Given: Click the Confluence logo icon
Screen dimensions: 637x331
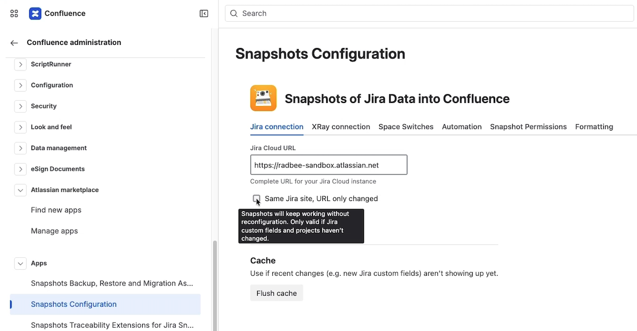Looking at the screenshot, I should [x=35, y=14].
